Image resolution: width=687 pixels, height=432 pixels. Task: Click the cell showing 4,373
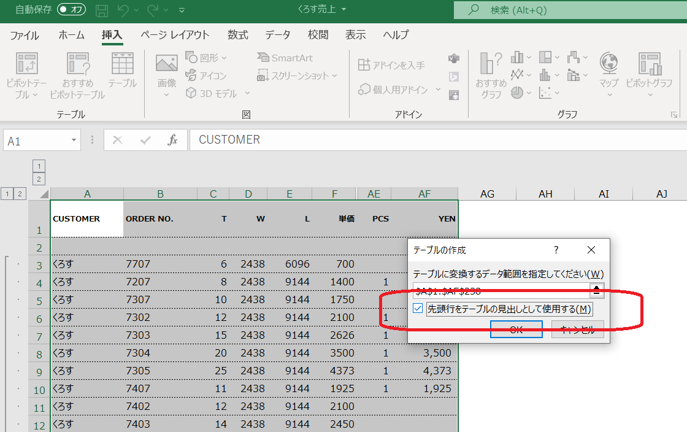[424, 371]
